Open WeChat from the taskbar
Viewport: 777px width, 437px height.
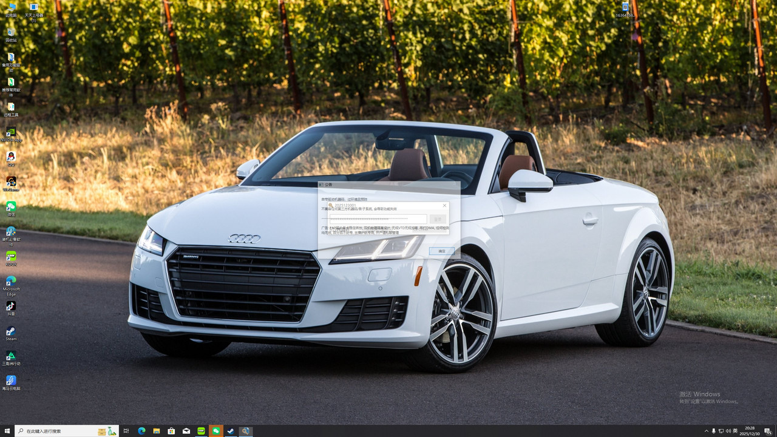(x=215, y=431)
